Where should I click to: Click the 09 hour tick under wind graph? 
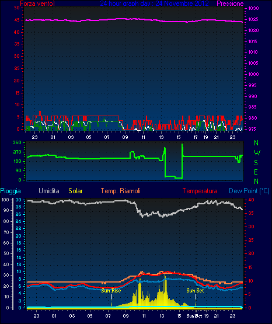pyautogui.click(x=125, y=137)
